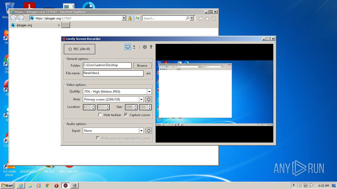Click the screen preview thumbnail in recorder
The image size is (337, 189).
[215, 93]
